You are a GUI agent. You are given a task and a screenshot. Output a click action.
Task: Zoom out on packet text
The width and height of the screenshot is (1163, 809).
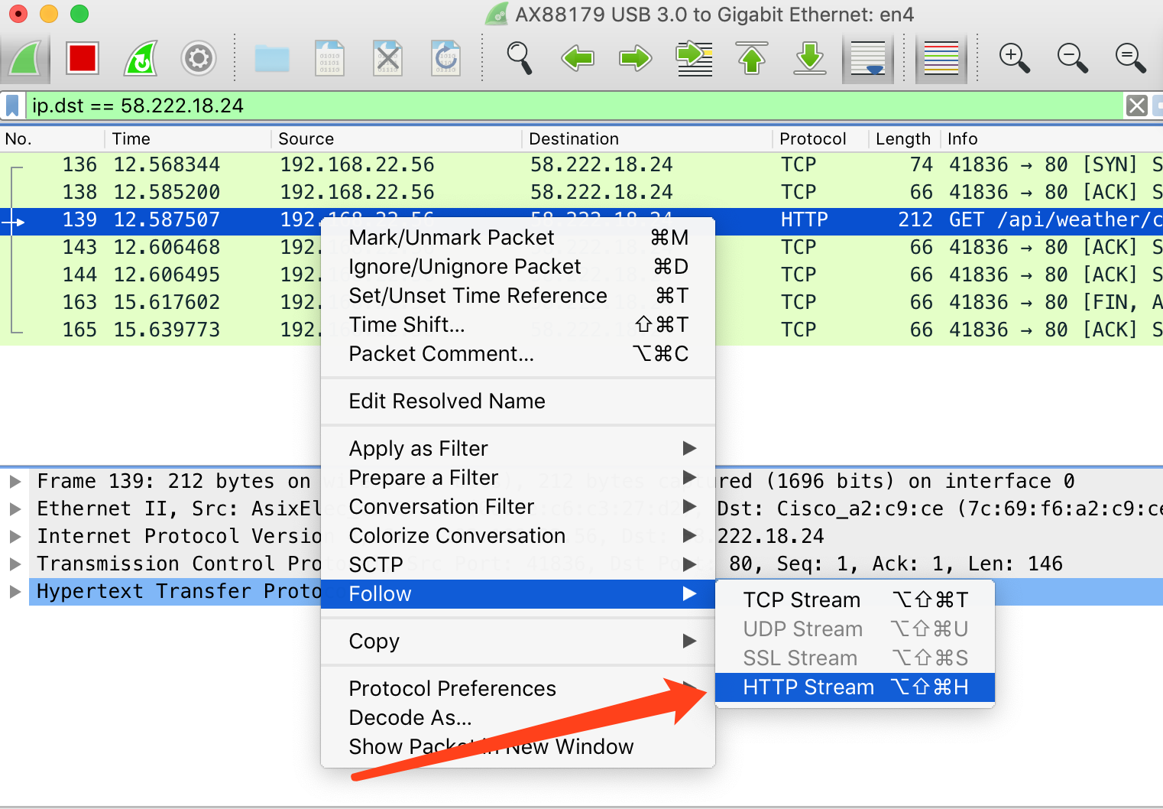pos(1073,58)
